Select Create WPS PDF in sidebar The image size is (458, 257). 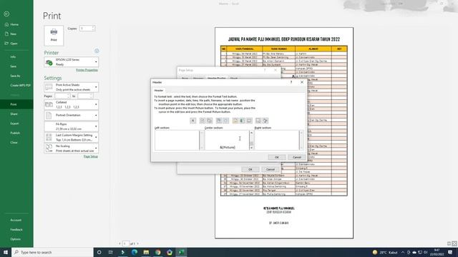(20, 86)
